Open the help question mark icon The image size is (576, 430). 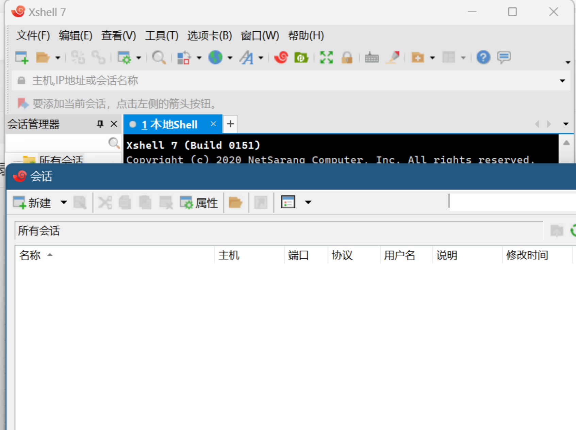click(x=483, y=57)
